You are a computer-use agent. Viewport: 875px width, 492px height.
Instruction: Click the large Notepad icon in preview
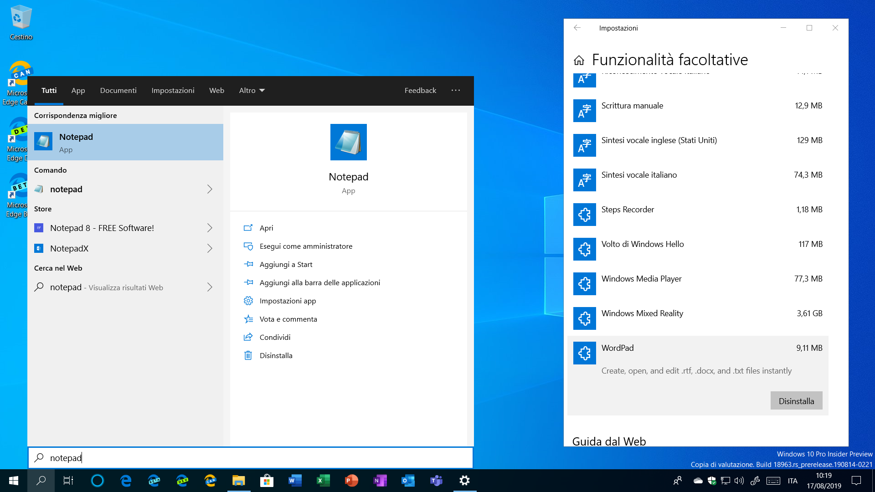tap(349, 142)
